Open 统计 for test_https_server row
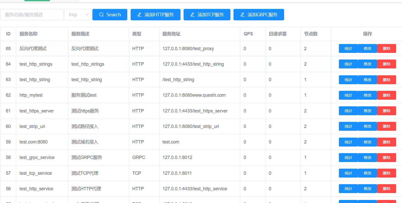The height and width of the screenshot is (203, 402). coord(348,111)
